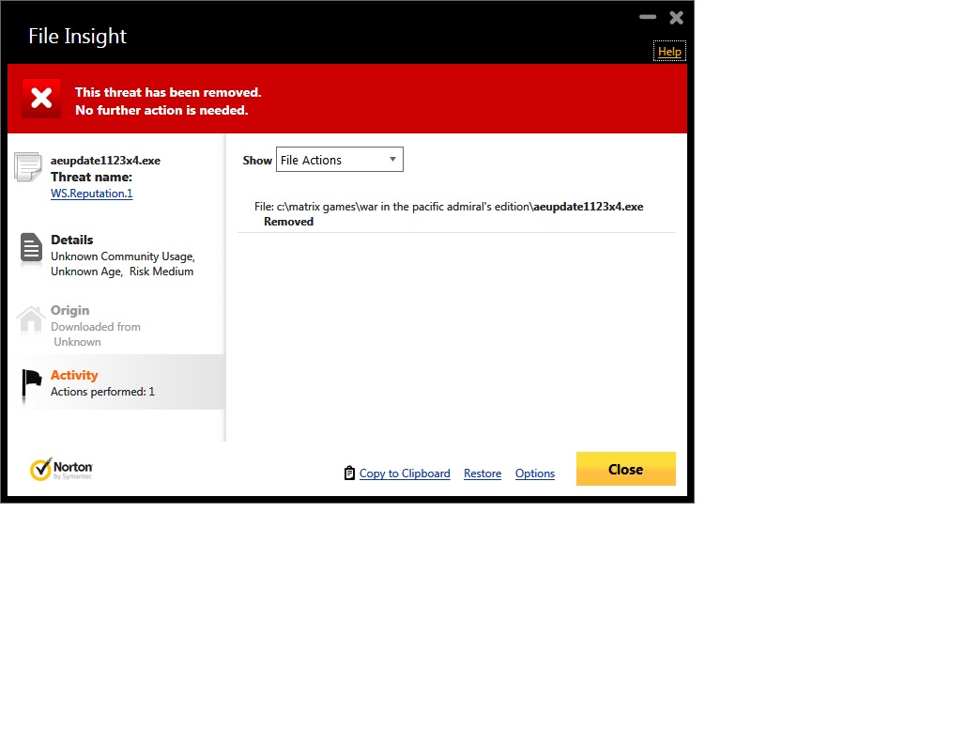
Task: Click the 'Risk Medium' text
Action: [x=161, y=272]
